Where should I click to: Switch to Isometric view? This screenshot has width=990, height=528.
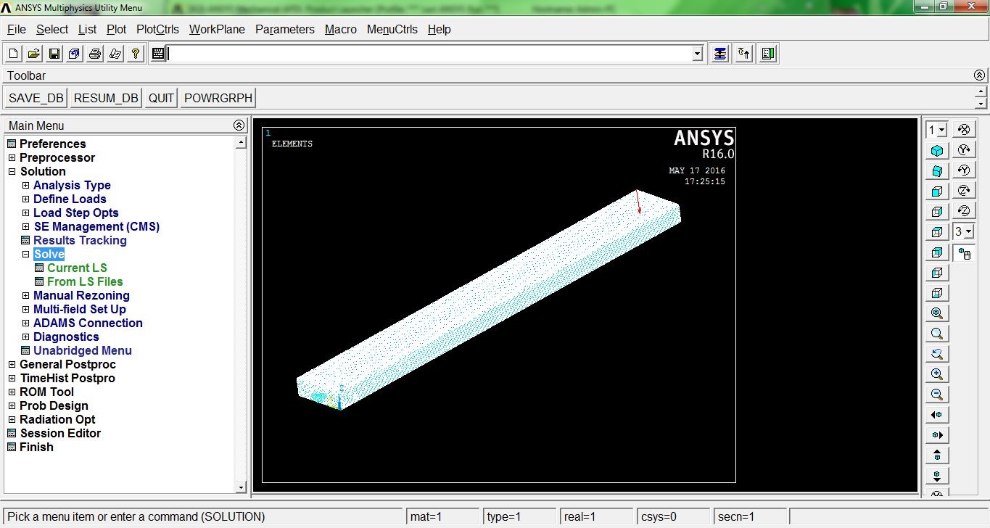(937, 151)
